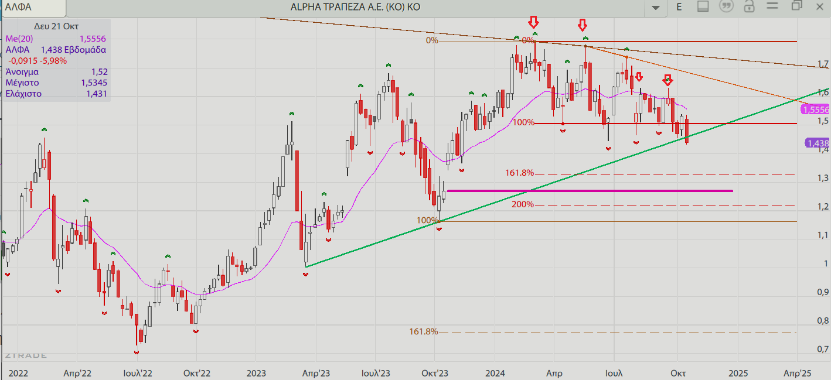Image resolution: width=831 pixels, height=380 pixels.
Task: Select the thick magenta horizontal line
Action: coord(590,190)
